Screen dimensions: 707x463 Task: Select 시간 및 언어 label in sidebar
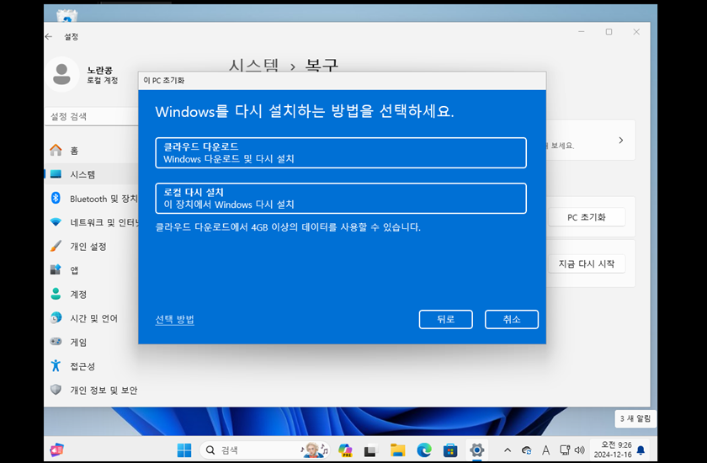93,318
